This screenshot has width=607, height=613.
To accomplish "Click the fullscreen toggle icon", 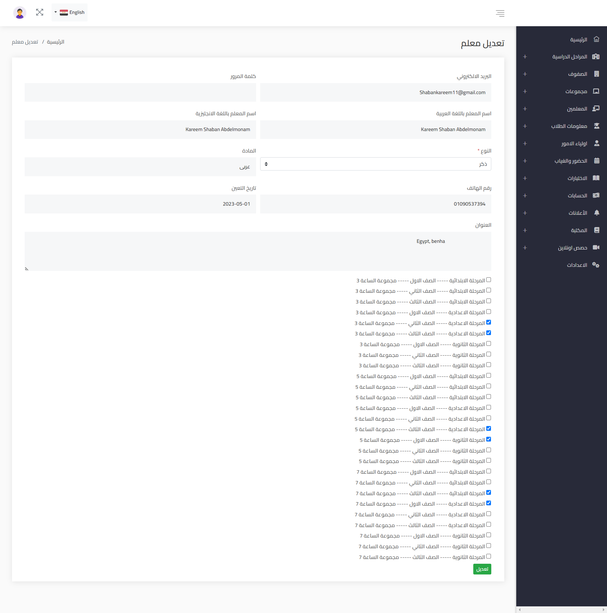I will click(40, 12).
